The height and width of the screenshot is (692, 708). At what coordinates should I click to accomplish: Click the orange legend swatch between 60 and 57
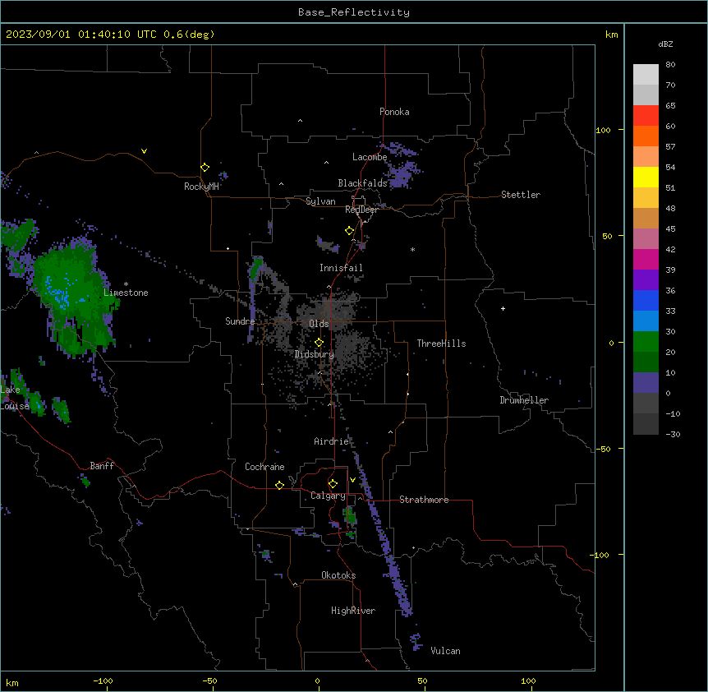coord(646,136)
